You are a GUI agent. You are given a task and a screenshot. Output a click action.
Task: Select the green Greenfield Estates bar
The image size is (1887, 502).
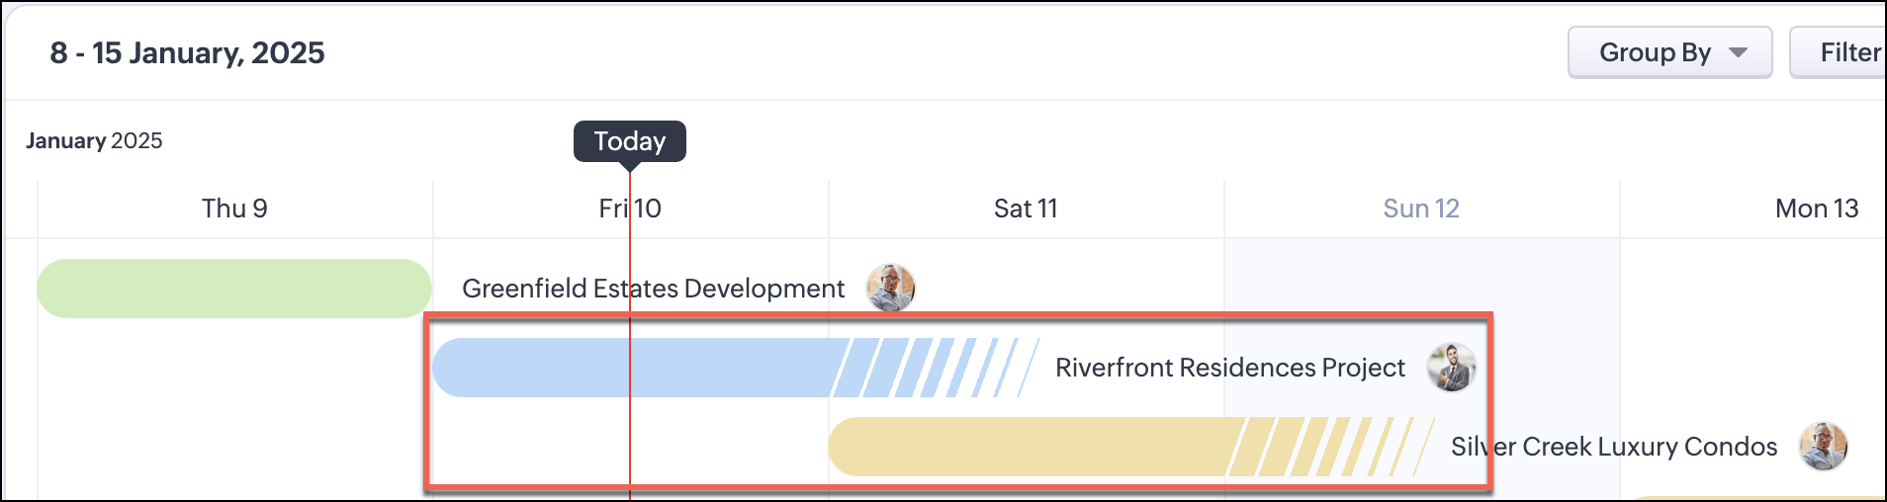[x=234, y=289]
